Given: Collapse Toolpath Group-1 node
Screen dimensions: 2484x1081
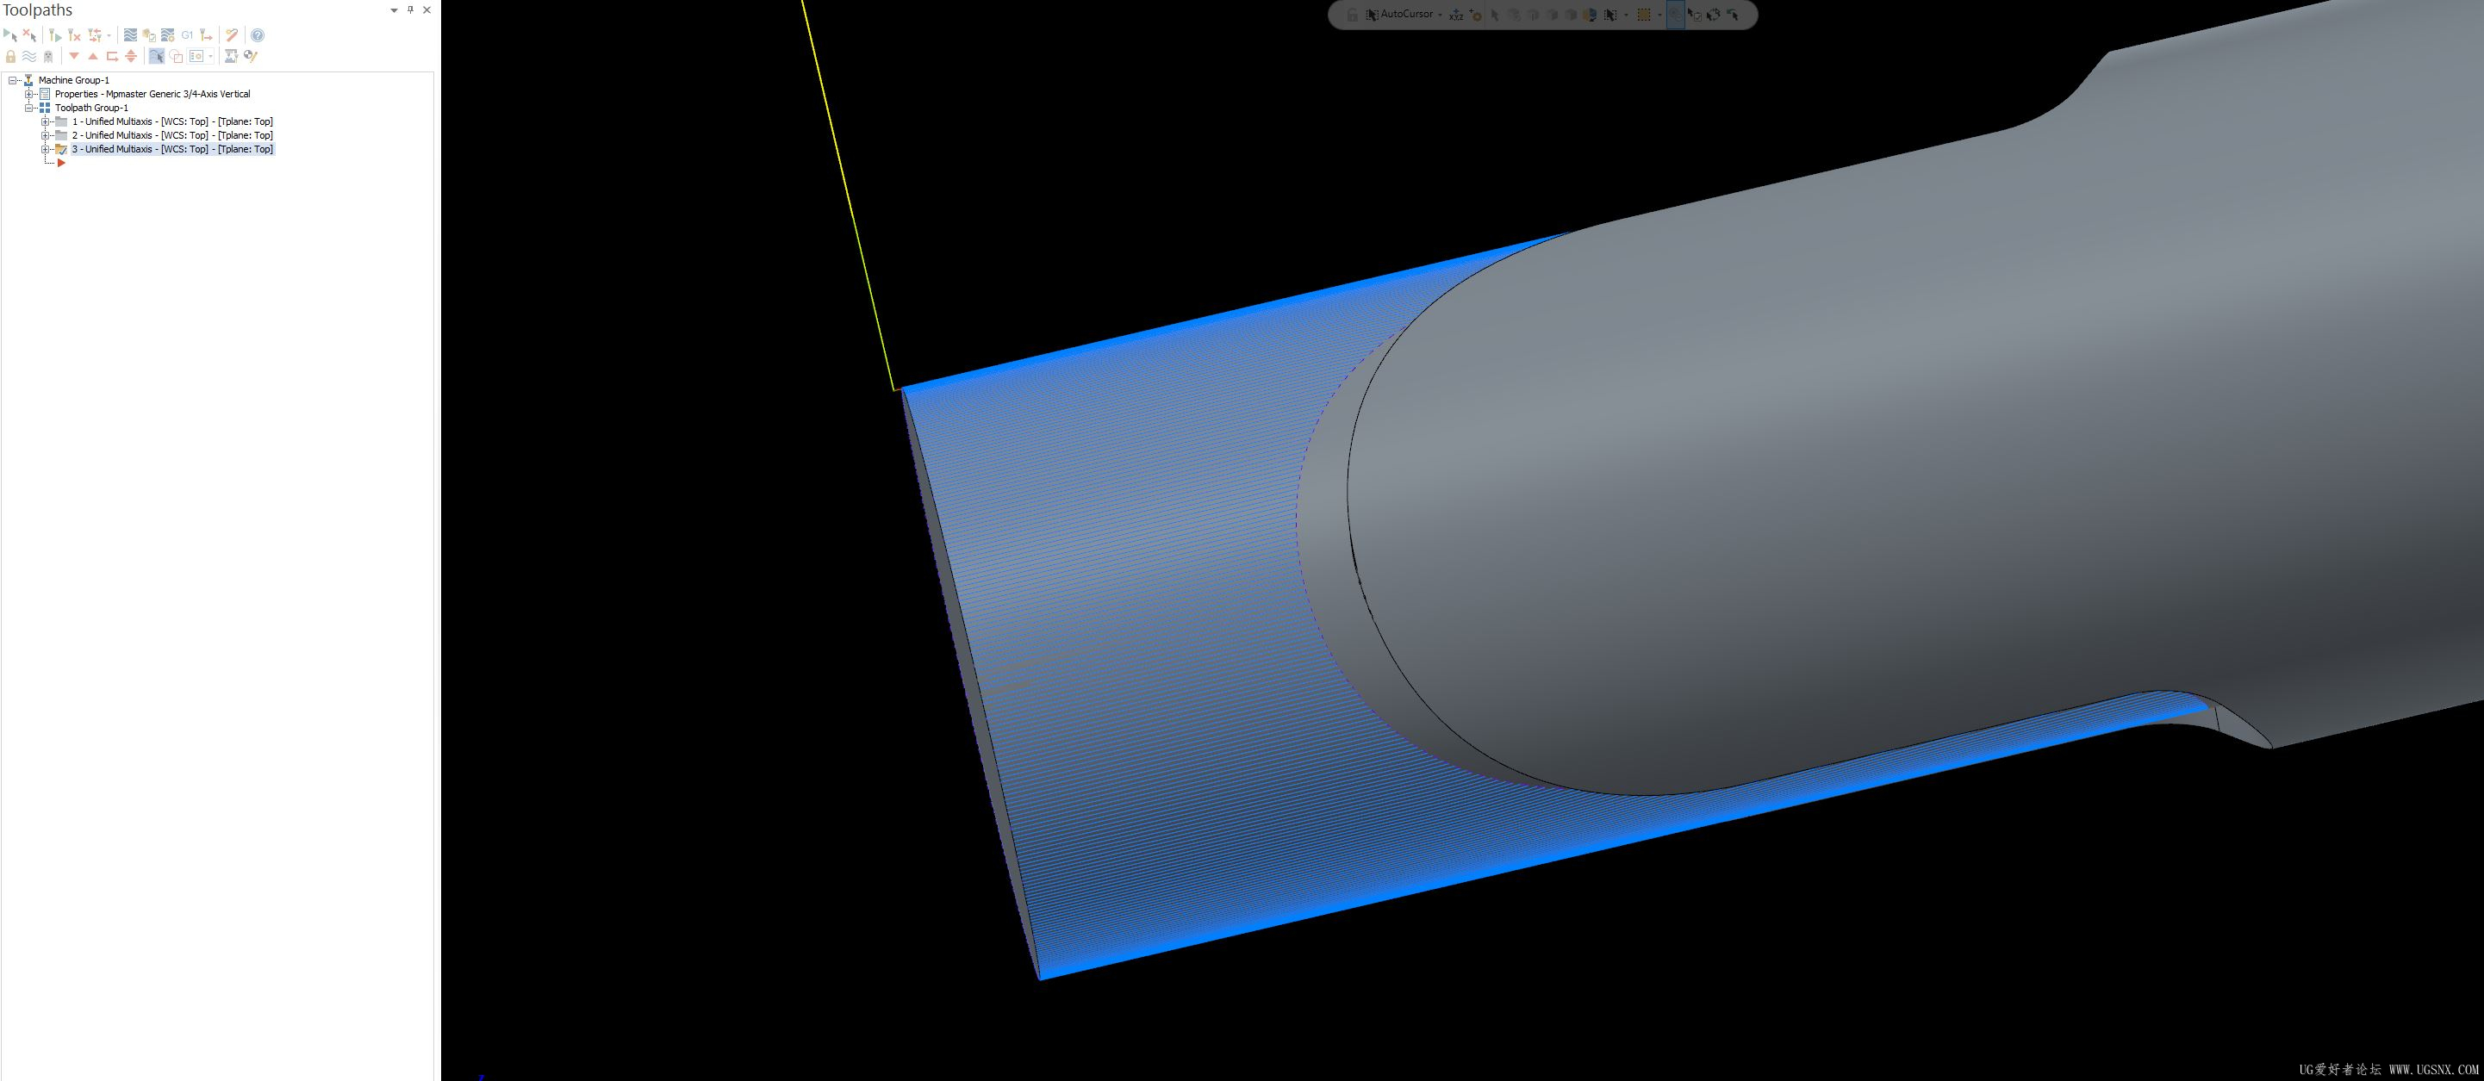Looking at the screenshot, I should click(x=29, y=108).
